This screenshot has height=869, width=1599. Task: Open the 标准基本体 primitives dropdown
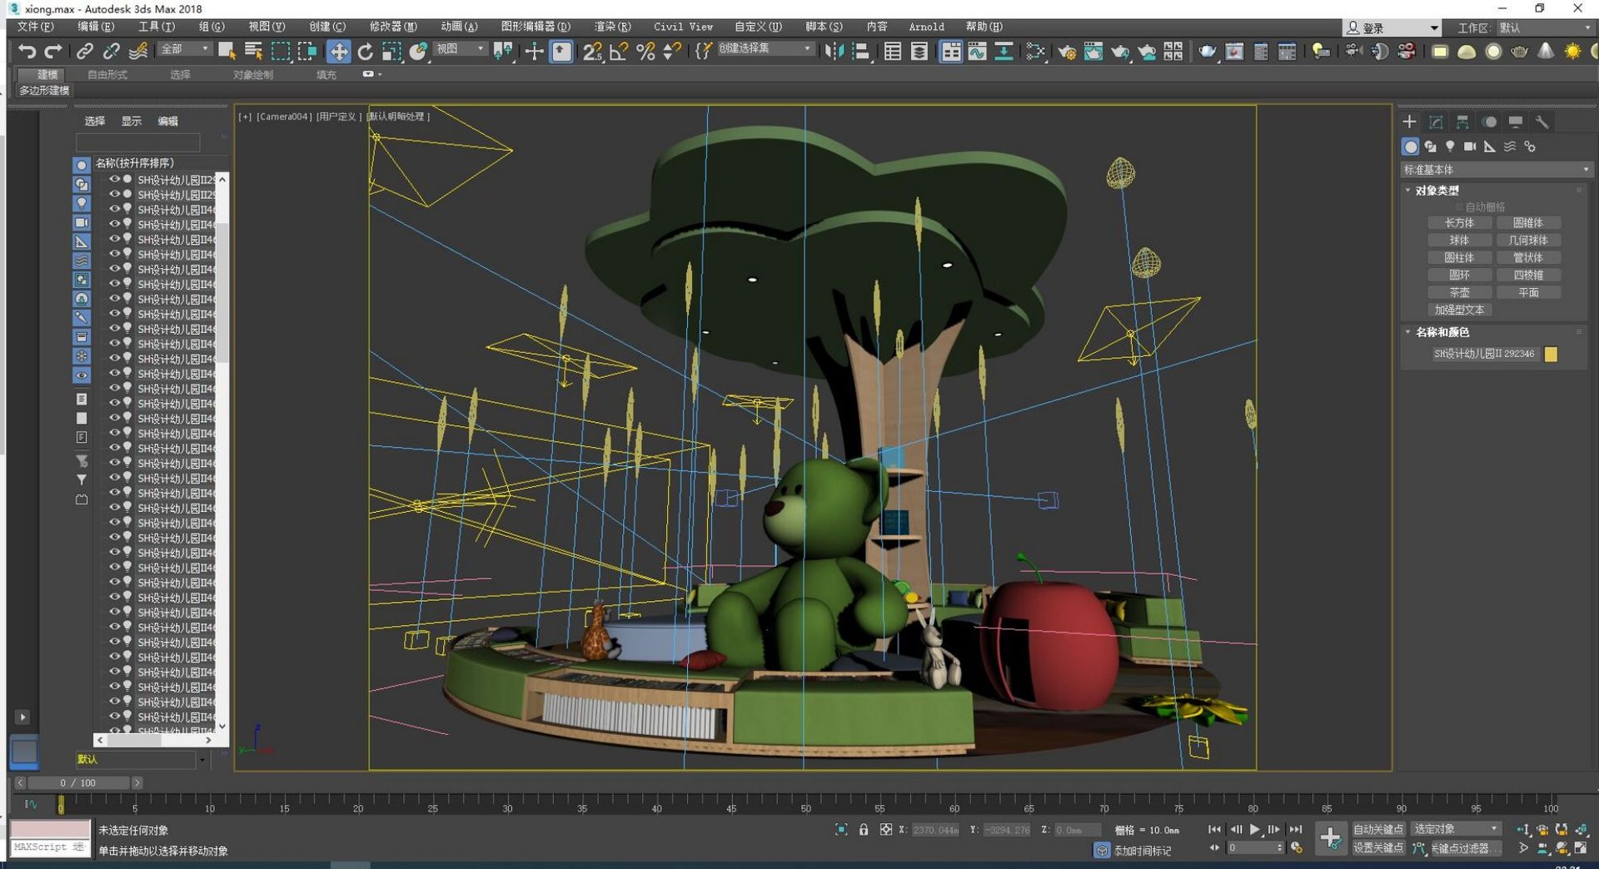(1496, 170)
